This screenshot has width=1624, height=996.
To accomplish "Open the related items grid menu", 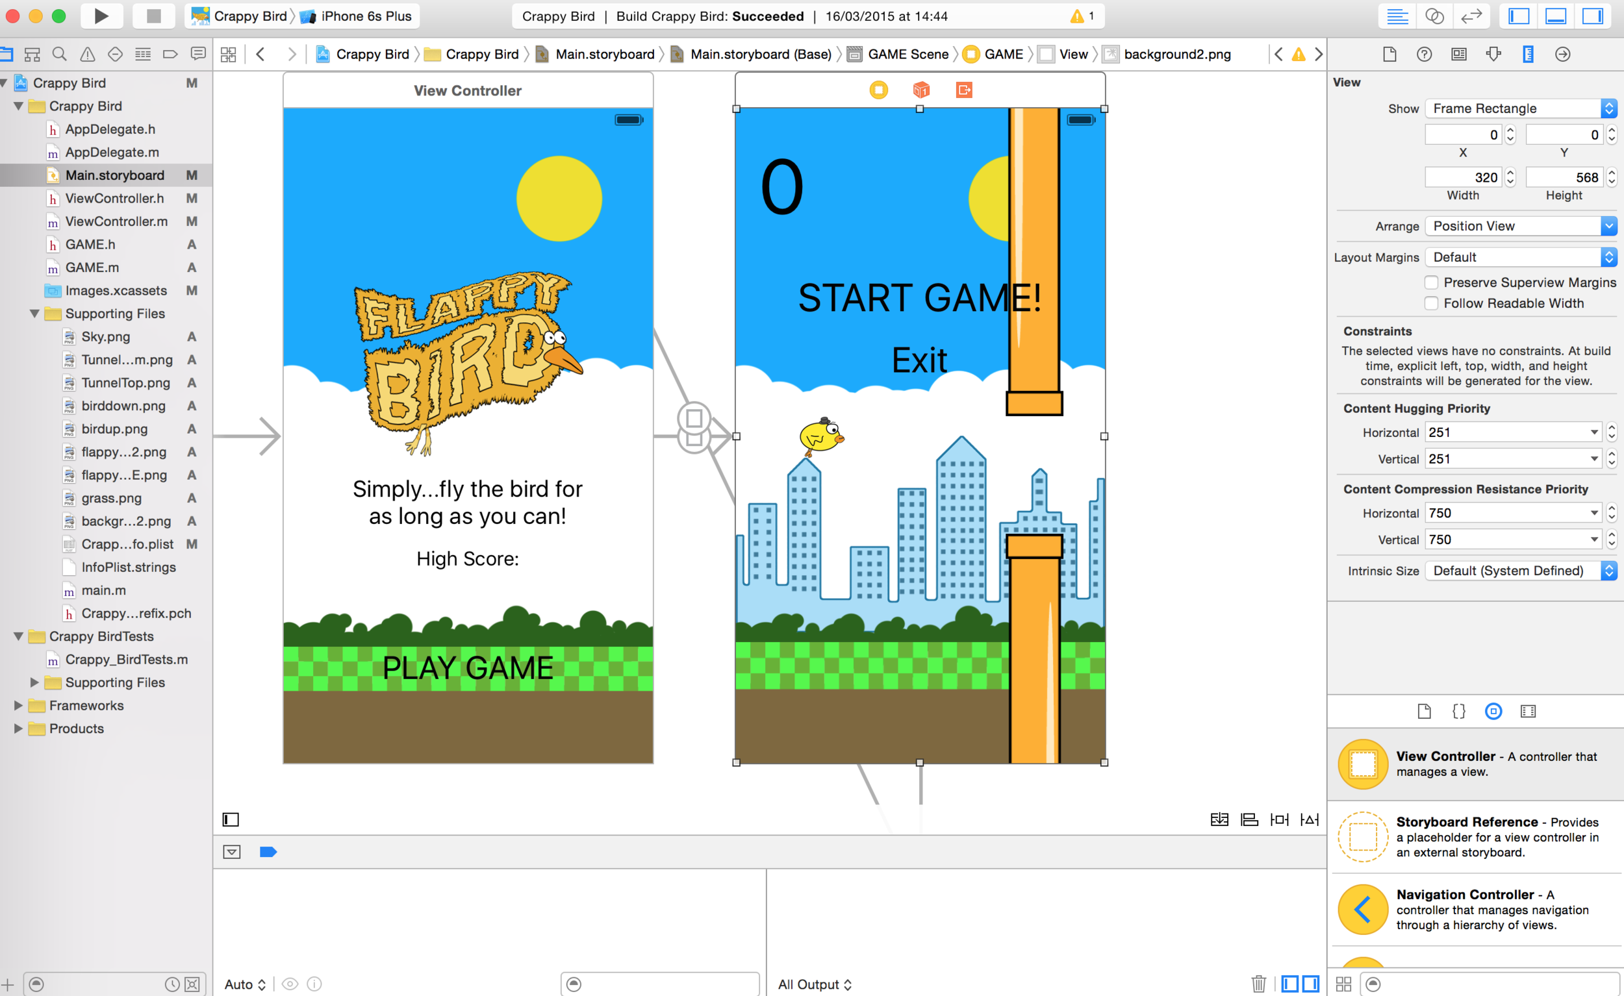I will click(228, 54).
